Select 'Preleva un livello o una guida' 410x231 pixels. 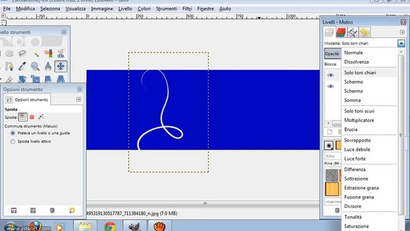point(40,133)
